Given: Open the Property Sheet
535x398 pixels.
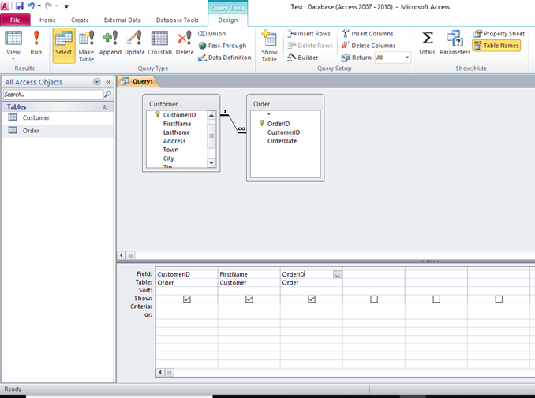Looking at the screenshot, I should 499,34.
